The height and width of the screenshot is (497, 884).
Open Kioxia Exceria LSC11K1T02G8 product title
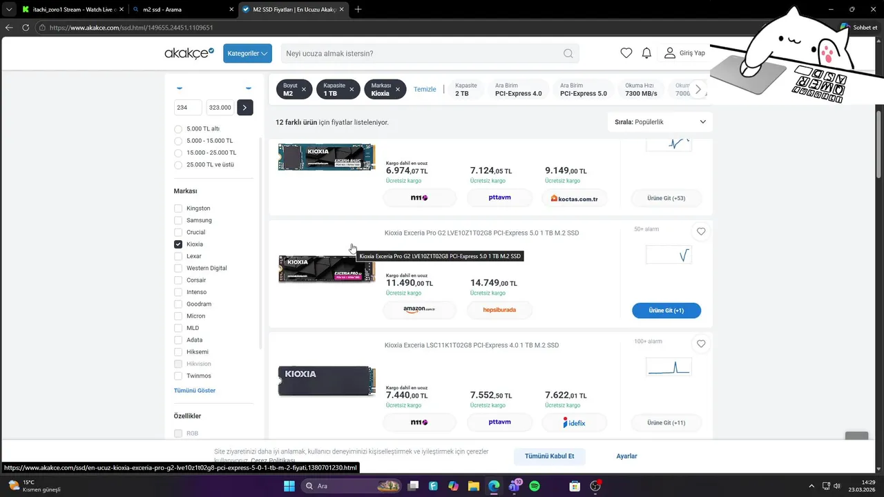click(472, 345)
